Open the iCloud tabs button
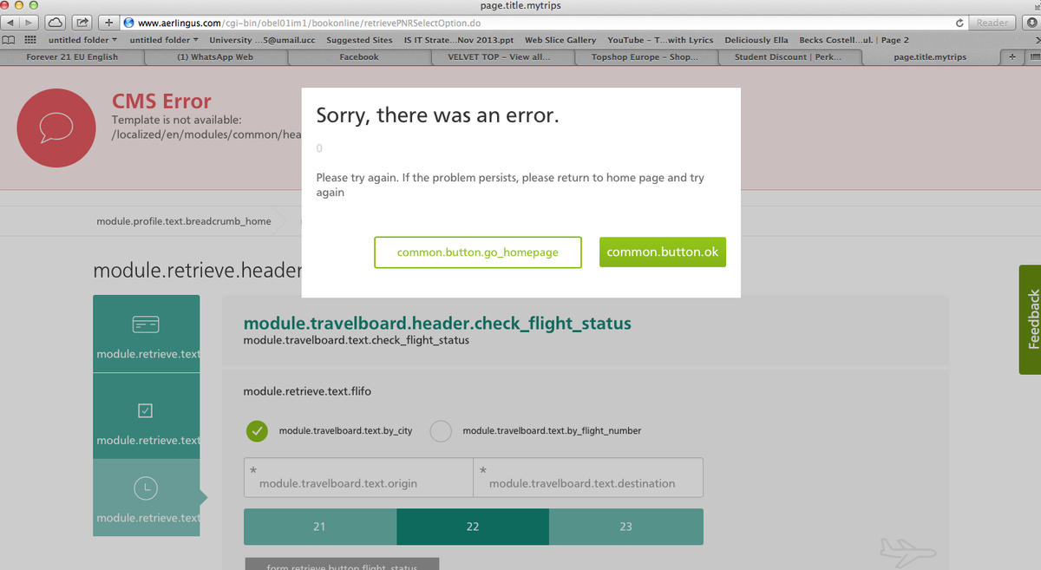The height and width of the screenshot is (570, 1041). (x=55, y=22)
